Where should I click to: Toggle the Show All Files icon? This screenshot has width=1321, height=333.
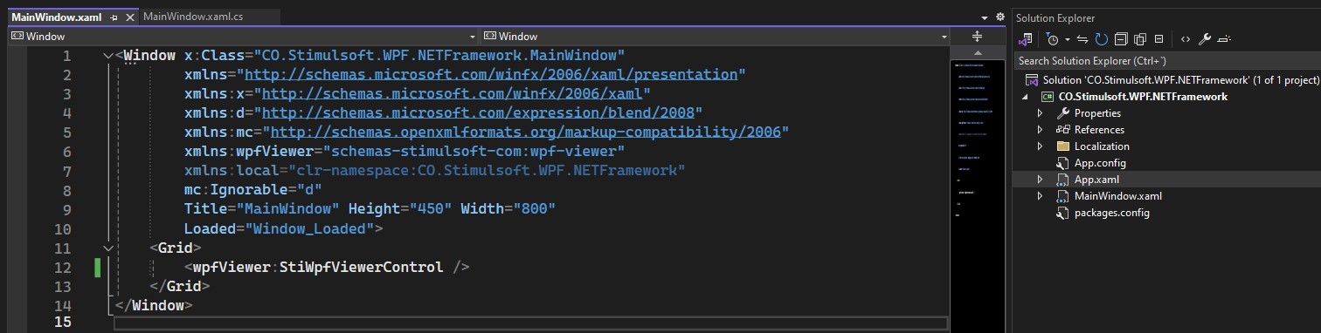pos(1139,39)
